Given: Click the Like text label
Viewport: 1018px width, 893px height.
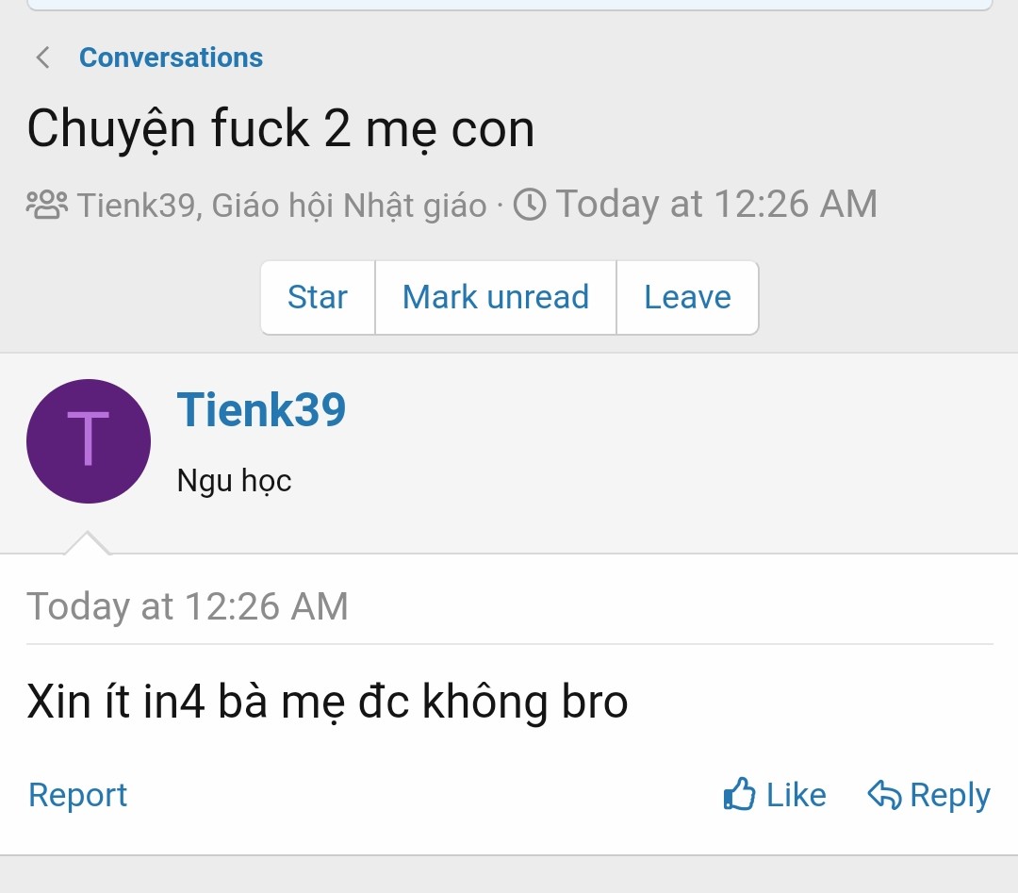Looking at the screenshot, I should click(796, 795).
